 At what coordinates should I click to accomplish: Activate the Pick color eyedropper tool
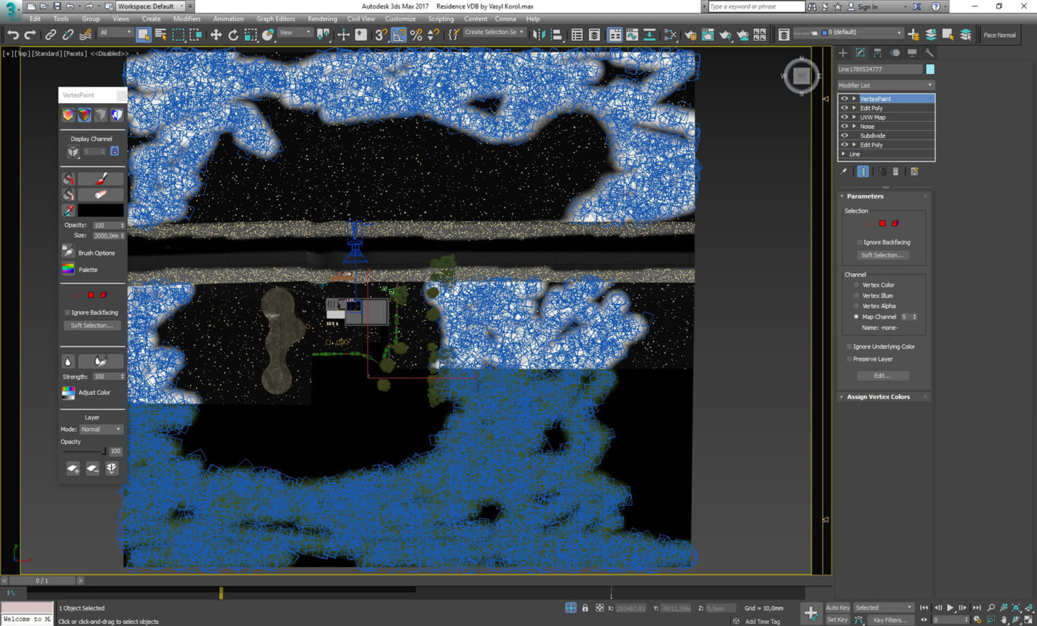68,210
